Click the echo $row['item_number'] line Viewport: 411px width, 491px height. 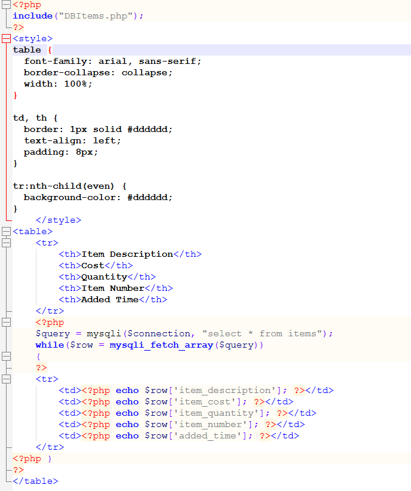pyautogui.click(x=182, y=424)
